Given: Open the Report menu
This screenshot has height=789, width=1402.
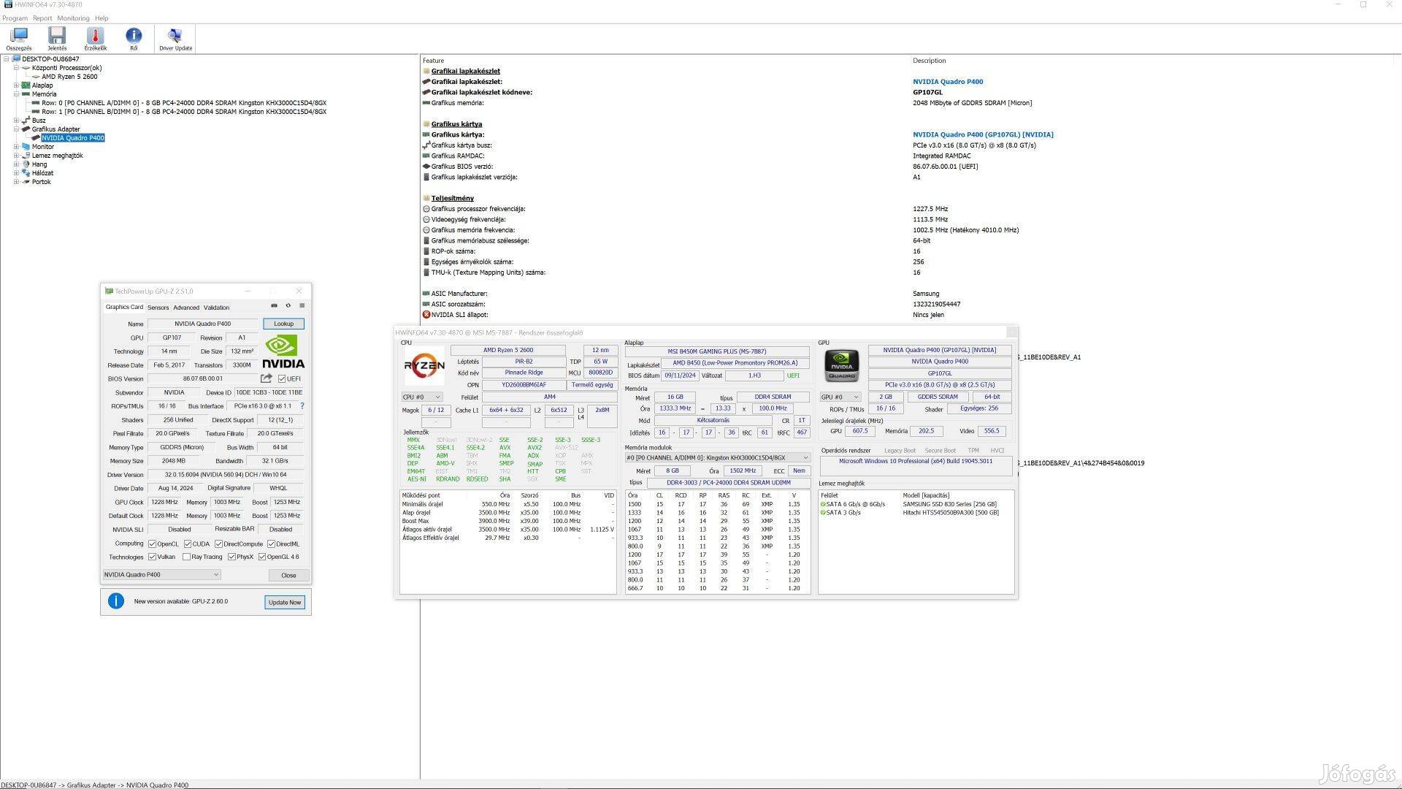Looking at the screenshot, I should click(42, 18).
